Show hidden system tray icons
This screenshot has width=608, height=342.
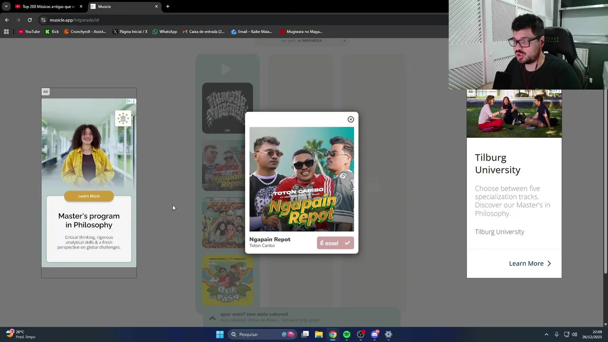pos(546,334)
